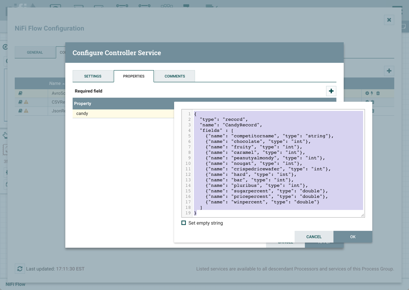Open the Comments tab
Image resolution: width=409 pixels, height=290 pixels.
[x=174, y=76]
